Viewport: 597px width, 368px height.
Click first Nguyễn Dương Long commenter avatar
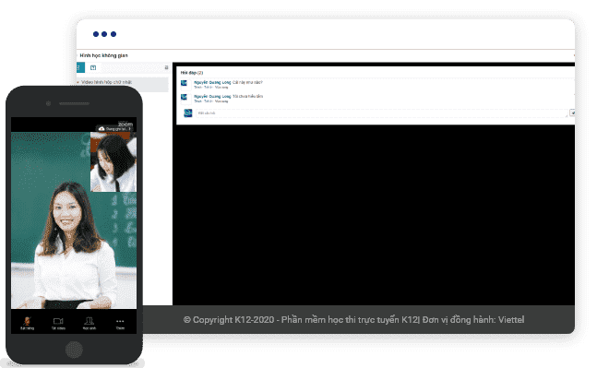184,83
